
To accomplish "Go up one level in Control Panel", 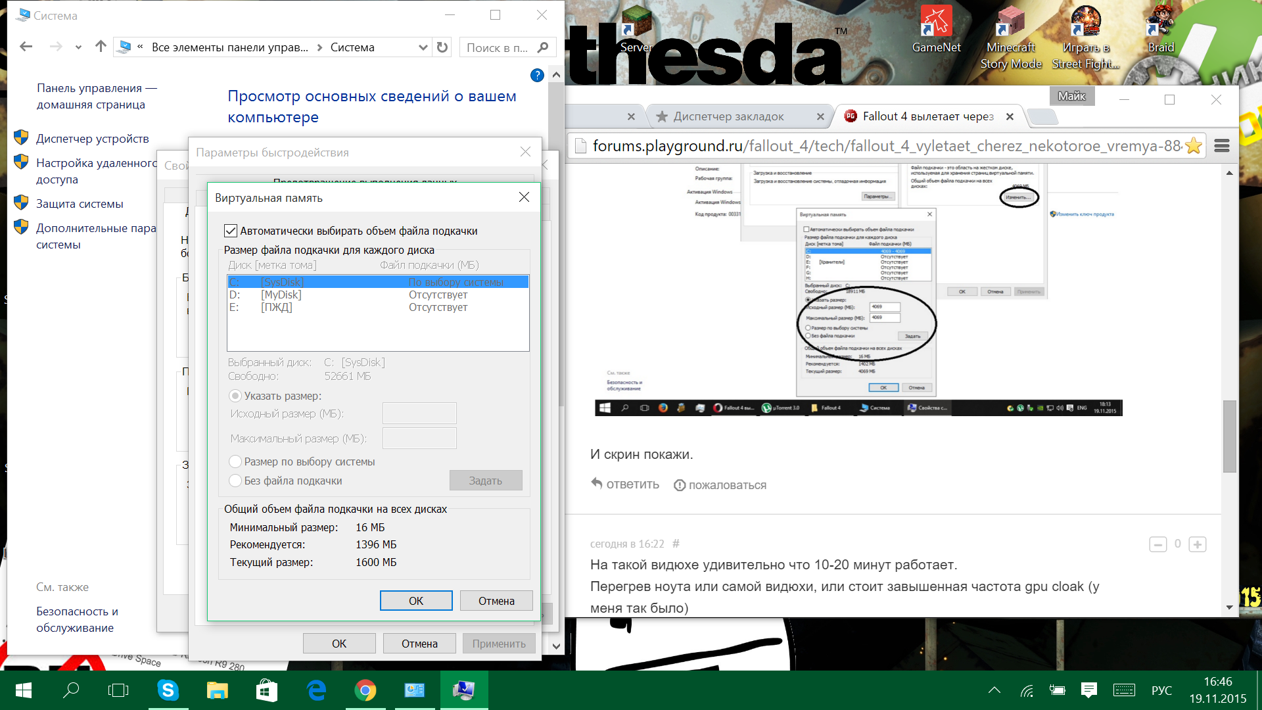I will (101, 47).
